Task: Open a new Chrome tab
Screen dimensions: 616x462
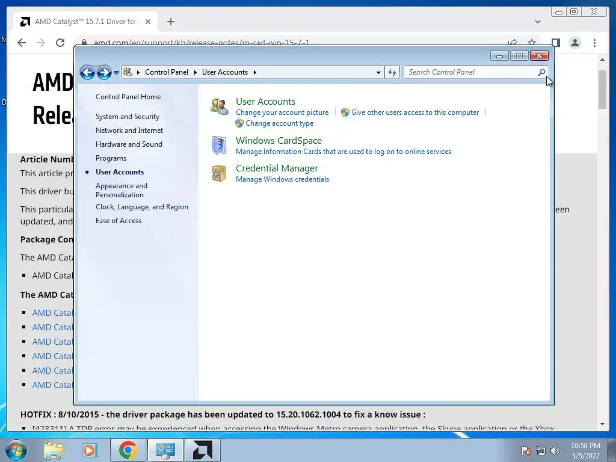Action: (x=170, y=22)
